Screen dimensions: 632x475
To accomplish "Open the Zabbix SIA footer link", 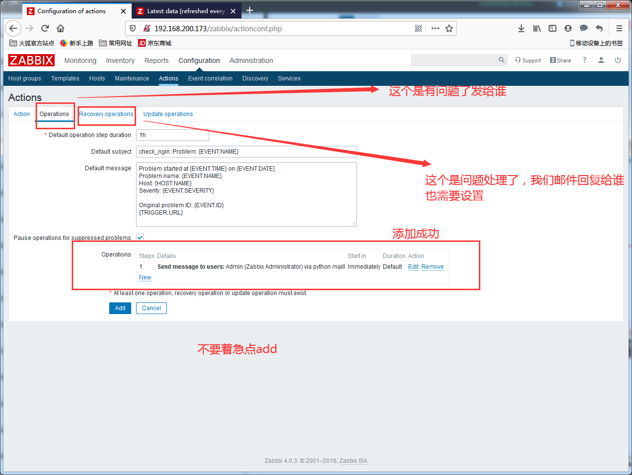I will coord(353,461).
